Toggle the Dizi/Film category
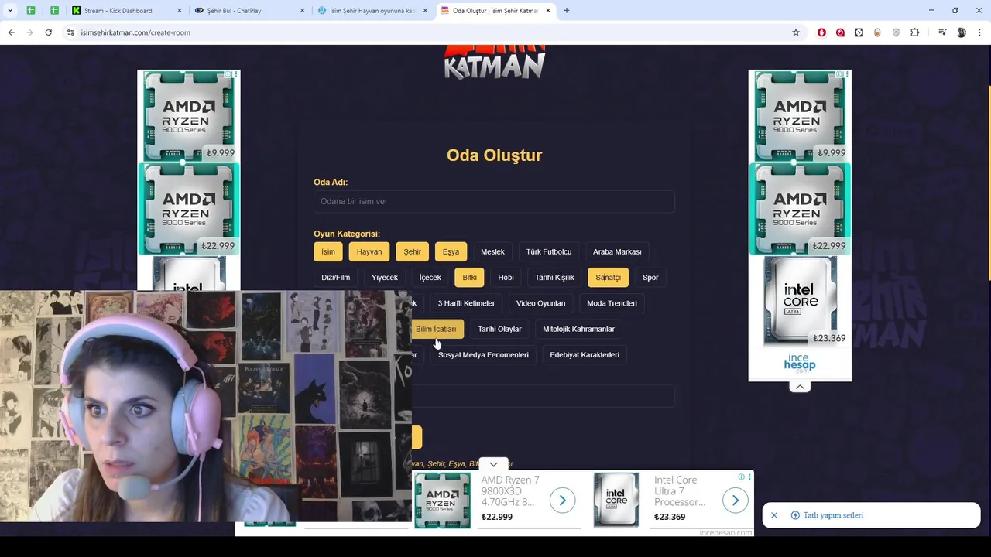Screen dimensions: 991x557 [336, 278]
